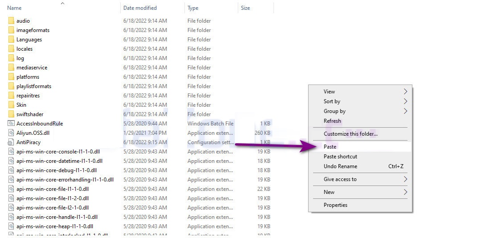The width and height of the screenshot is (497, 238).
Task: Click the api-ms-win-core-debug-l1-1-0.dll icon
Action: [x=11, y=170]
